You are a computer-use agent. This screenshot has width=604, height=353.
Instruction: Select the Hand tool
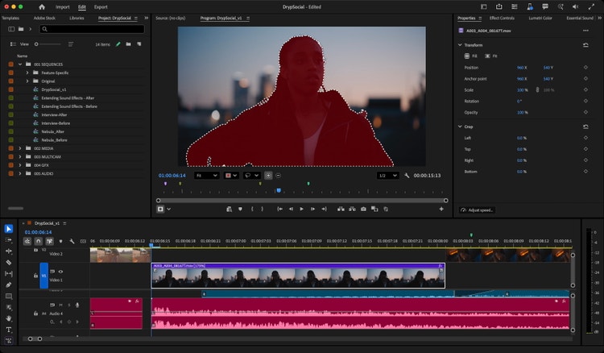(9, 318)
